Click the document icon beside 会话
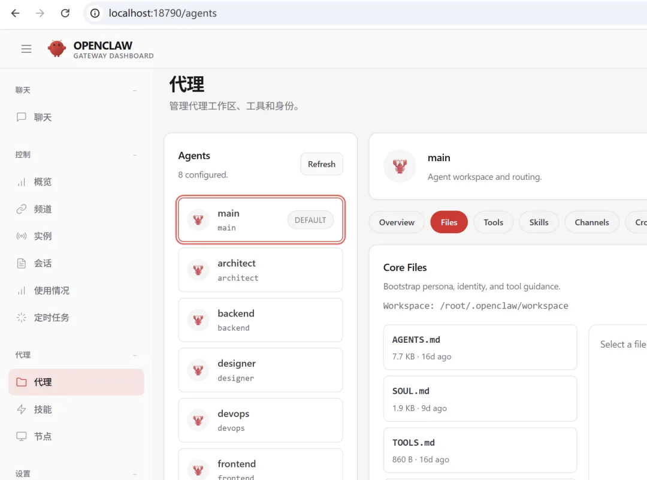 pos(22,263)
